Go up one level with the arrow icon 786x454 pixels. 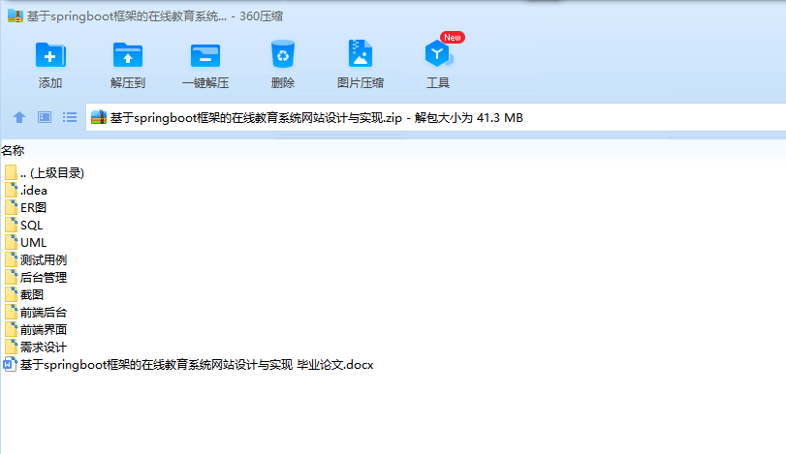(19, 118)
